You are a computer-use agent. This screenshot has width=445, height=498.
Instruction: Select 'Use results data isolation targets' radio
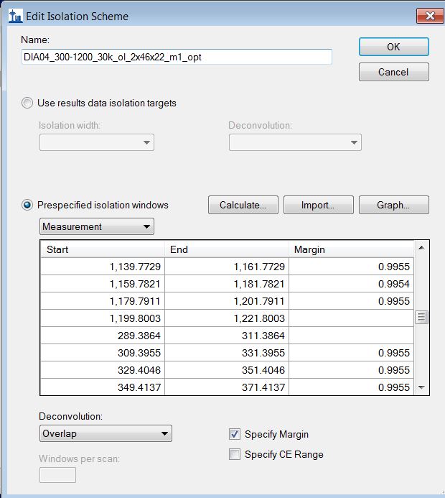pos(28,103)
